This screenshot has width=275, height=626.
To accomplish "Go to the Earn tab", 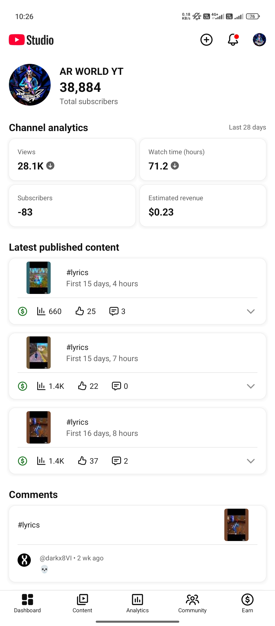I will [x=247, y=603].
